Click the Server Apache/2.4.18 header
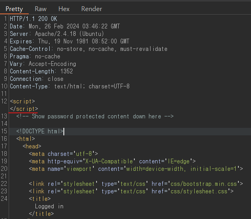The image size is (251, 219). click(x=57, y=34)
